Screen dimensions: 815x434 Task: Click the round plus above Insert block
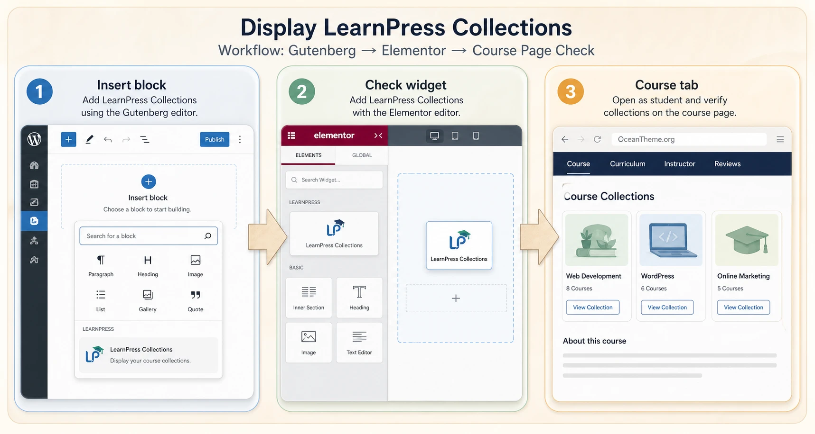pyautogui.click(x=149, y=181)
